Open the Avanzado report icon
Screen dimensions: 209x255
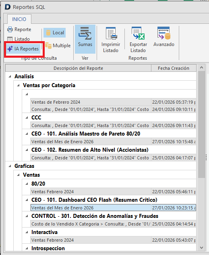(x=164, y=33)
